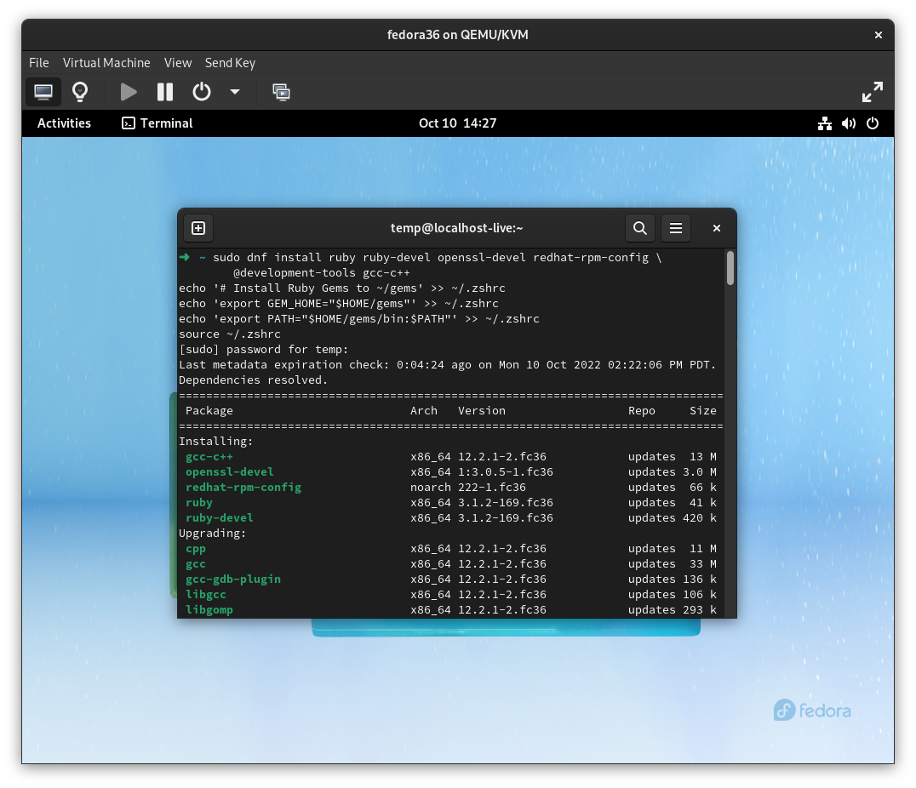This screenshot has width=916, height=788.
Task: Click noarch value in redhat-rpm-config row
Action: (431, 487)
